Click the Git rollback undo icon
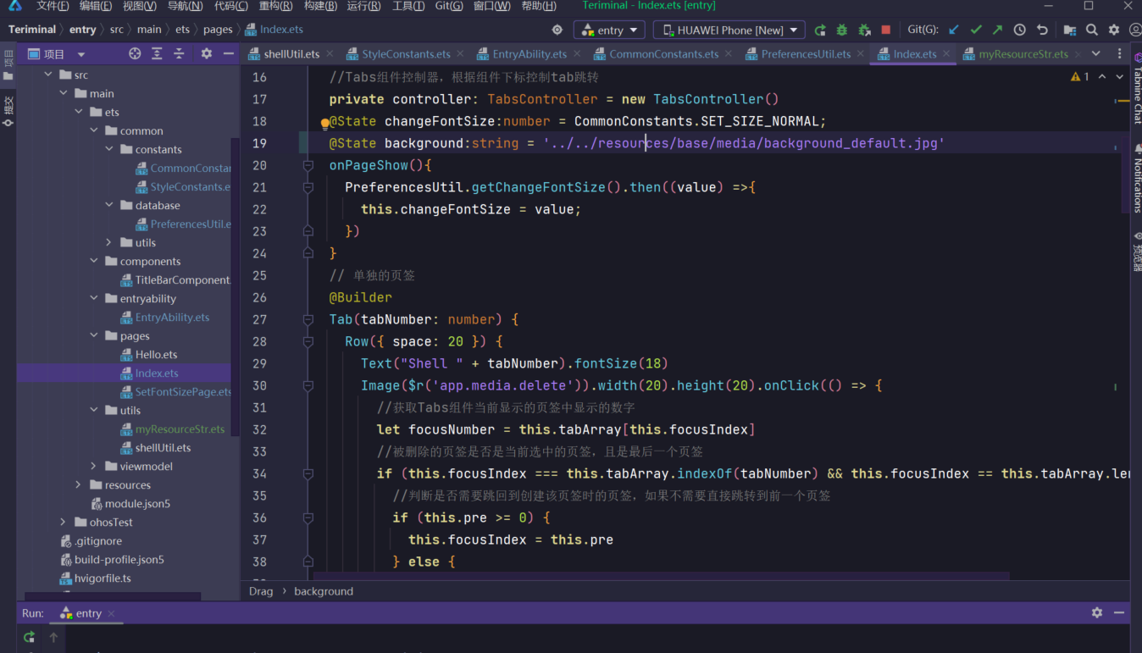 point(1042,30)
